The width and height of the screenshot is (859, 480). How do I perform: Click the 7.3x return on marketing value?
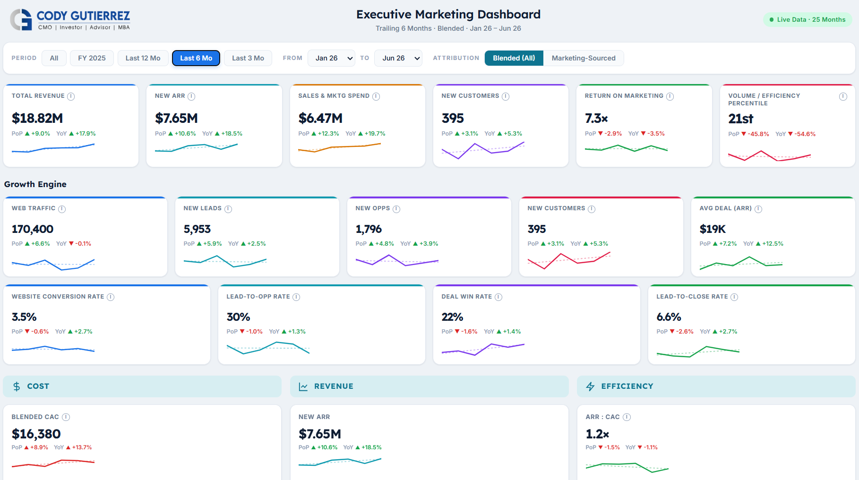pyautogui.click(x=596, y=118)
